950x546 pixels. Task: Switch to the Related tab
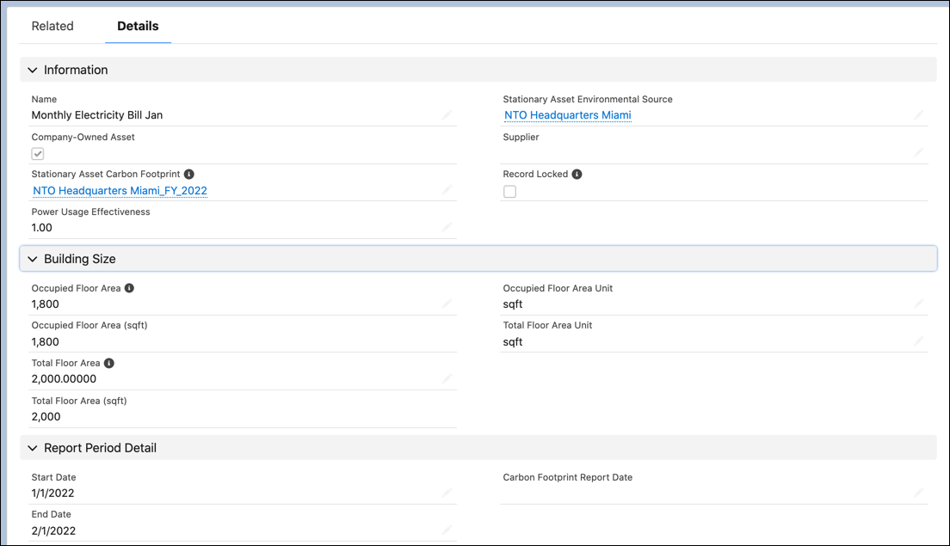(x=52, y=26)
